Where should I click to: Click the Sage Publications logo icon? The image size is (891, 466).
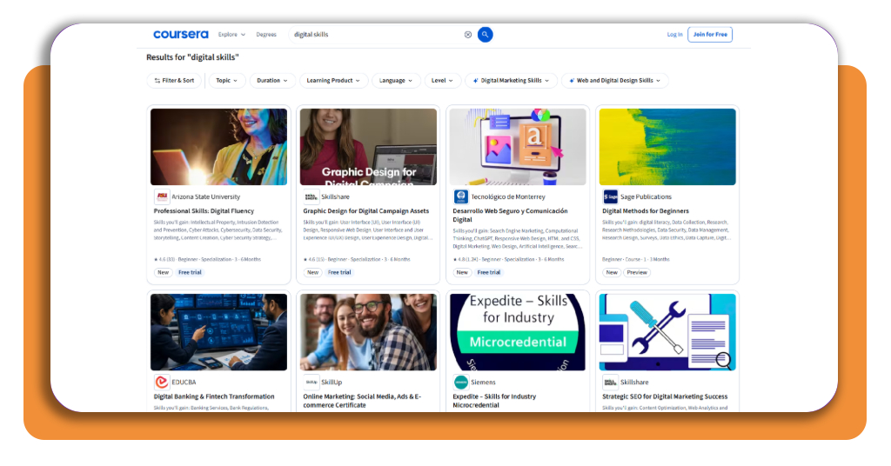coord(610,197)
